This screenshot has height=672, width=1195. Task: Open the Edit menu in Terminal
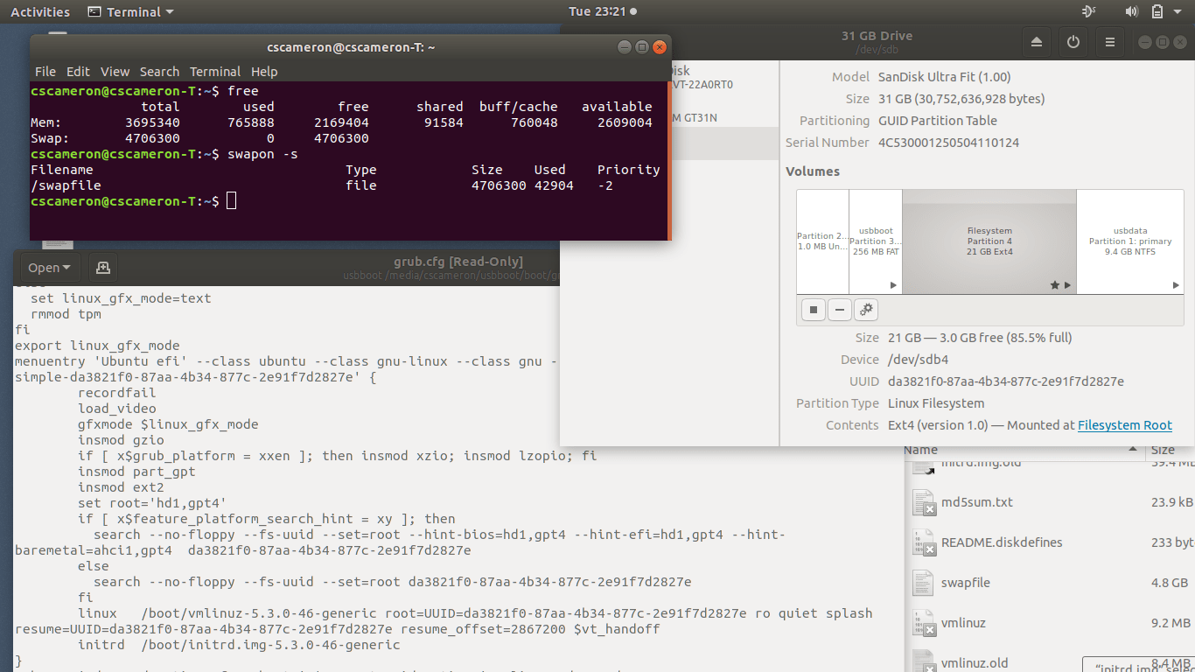(x=78, y=72)
